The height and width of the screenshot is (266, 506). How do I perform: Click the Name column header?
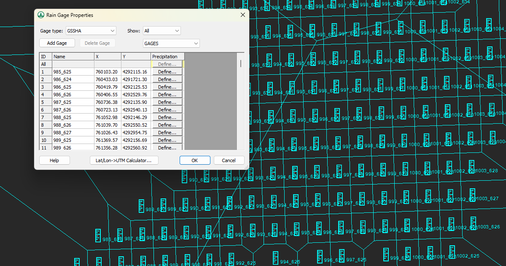click(x=73, y=57)
